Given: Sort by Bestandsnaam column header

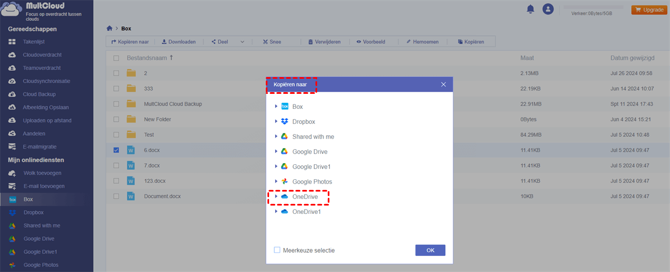Looking at the screenshot, I should pos(146,58).
